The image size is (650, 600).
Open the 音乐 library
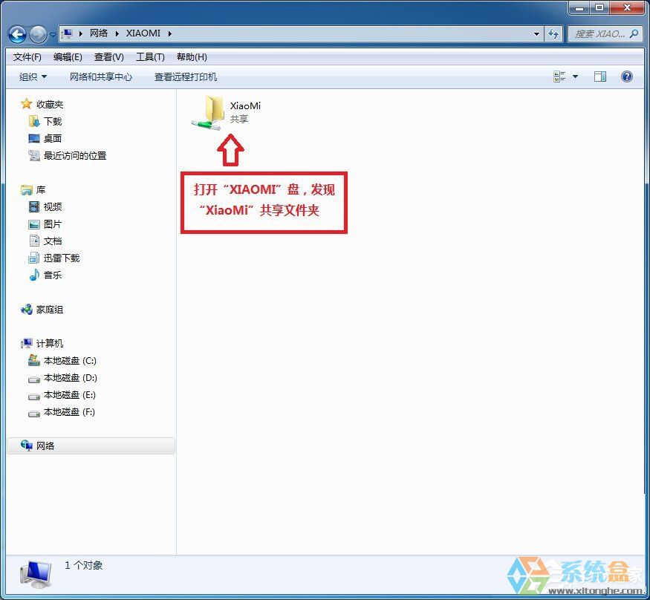[x=53, y=275]
